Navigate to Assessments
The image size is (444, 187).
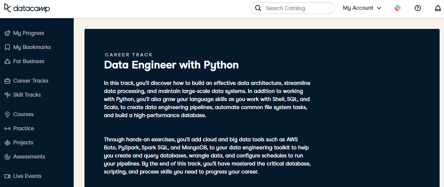29,157
